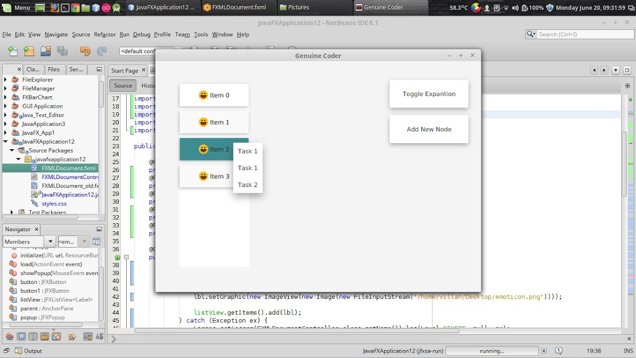Click the New File toolbar icon
Viewport: 636px width, 358px height.
[13, 51]
